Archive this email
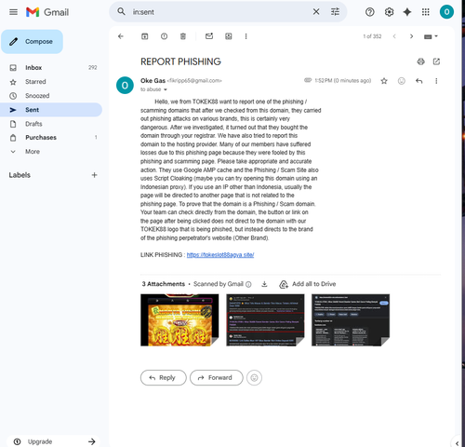This screenshot has height=447, width=465. (145, 36)
